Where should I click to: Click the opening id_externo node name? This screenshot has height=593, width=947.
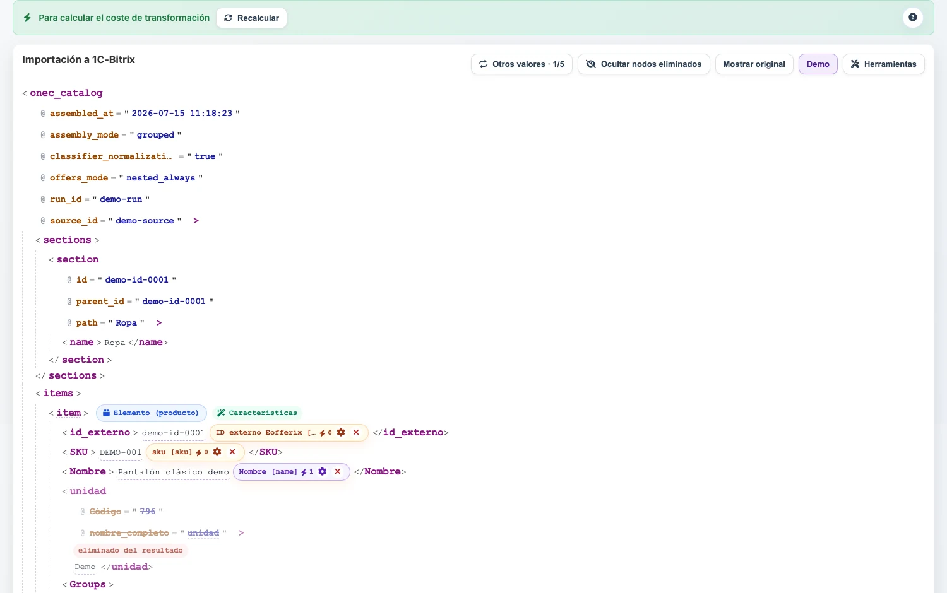(x=100, y=432)
